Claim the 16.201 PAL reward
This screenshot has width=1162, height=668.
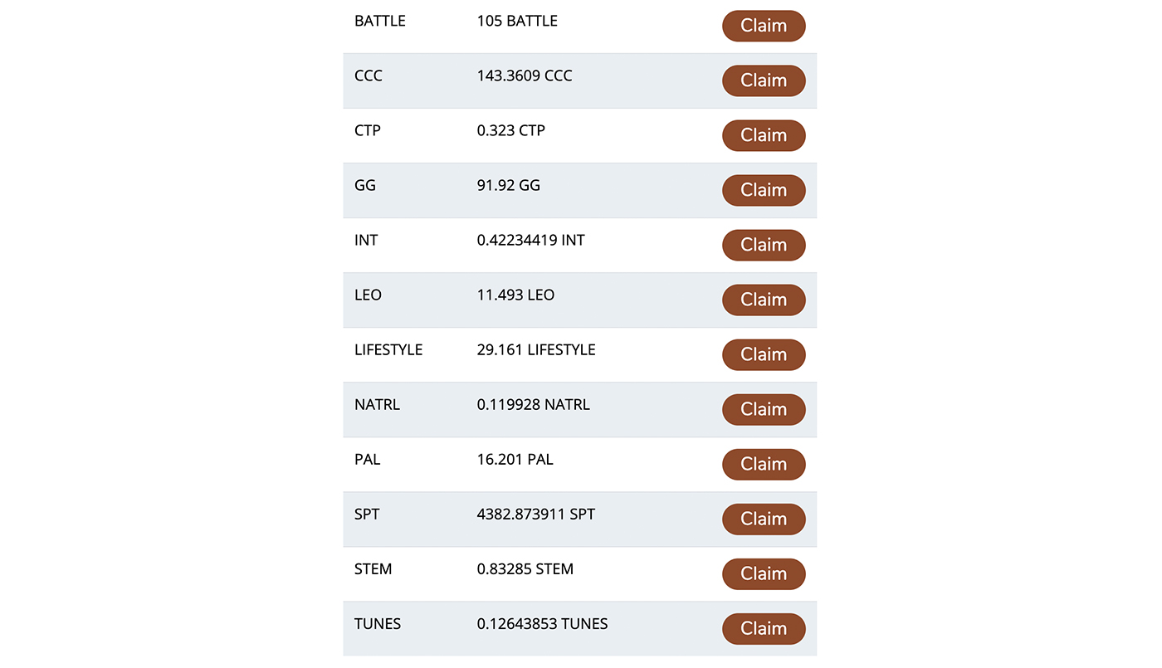(x=764, y=464)
